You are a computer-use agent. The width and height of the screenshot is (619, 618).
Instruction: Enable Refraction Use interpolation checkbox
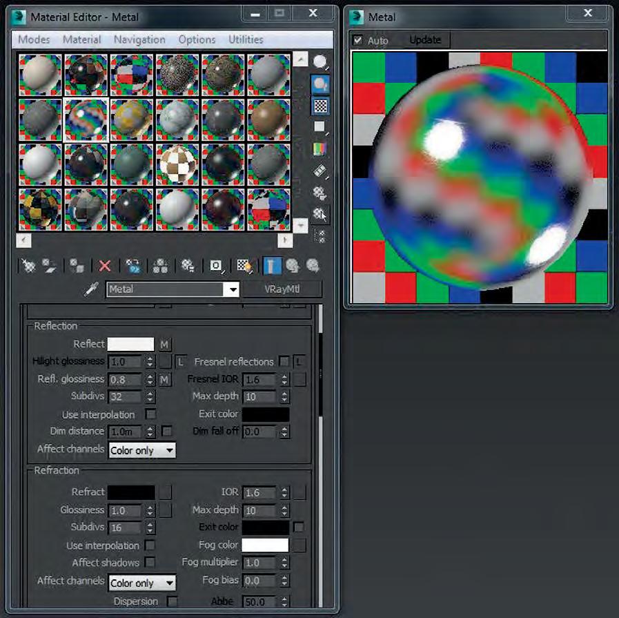150,545
